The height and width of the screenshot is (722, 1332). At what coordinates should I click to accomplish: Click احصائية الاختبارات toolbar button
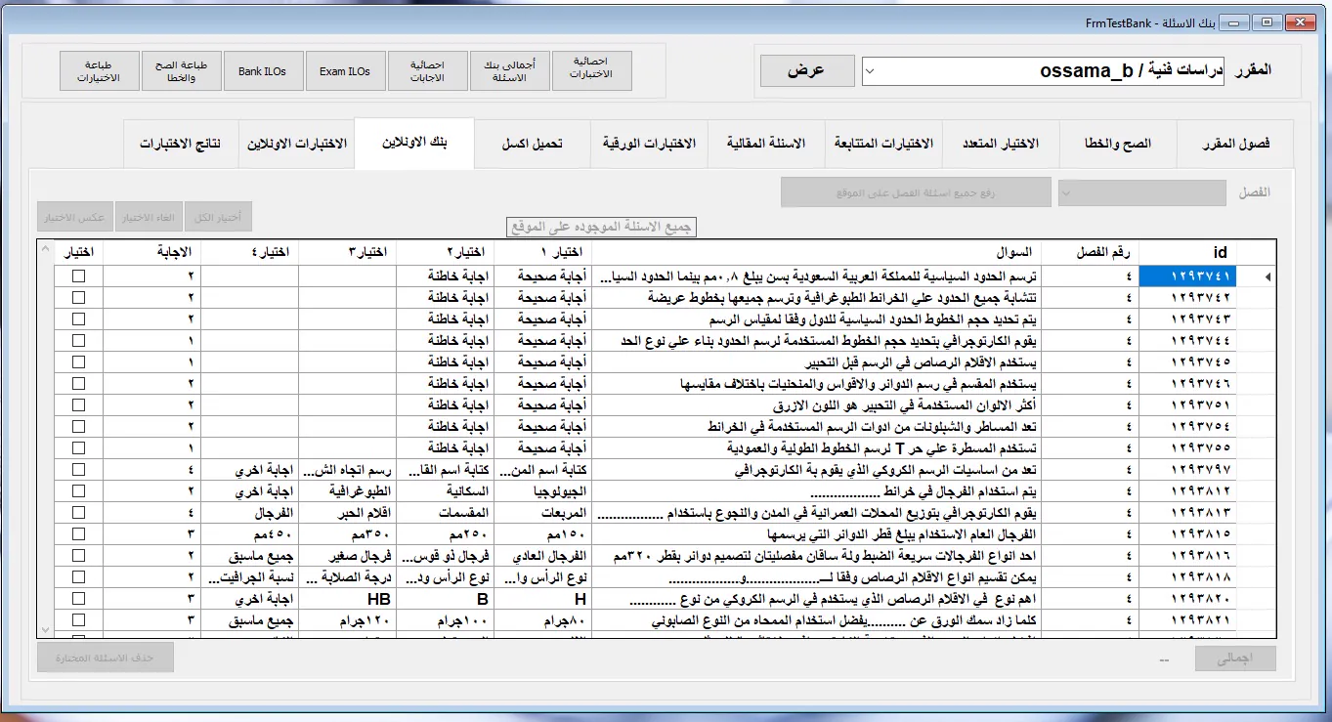[x=591, y=70]
